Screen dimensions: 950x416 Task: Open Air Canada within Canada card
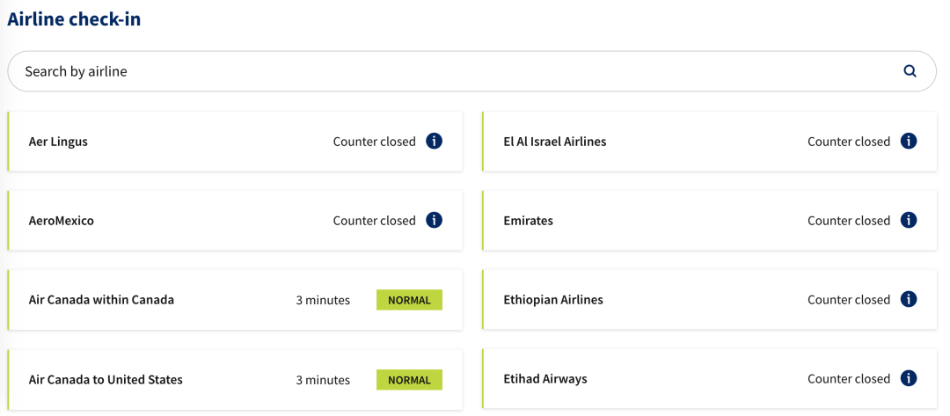pyautogui.click(x=235, y=300)
